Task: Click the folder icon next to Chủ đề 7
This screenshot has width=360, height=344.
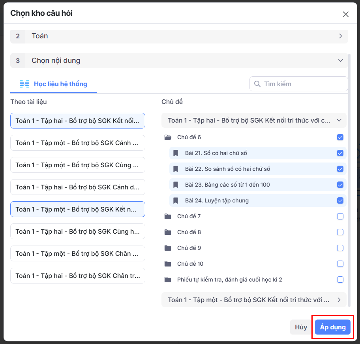Action: [x=168, y=216]
